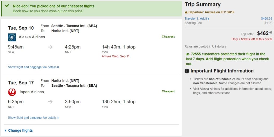Click the Cheapest label on Japan Airlines flight

(168, 91)
